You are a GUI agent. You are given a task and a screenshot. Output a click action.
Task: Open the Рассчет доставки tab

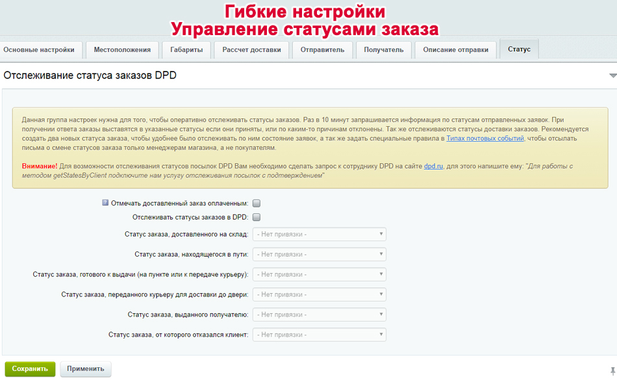pos(251,50)
